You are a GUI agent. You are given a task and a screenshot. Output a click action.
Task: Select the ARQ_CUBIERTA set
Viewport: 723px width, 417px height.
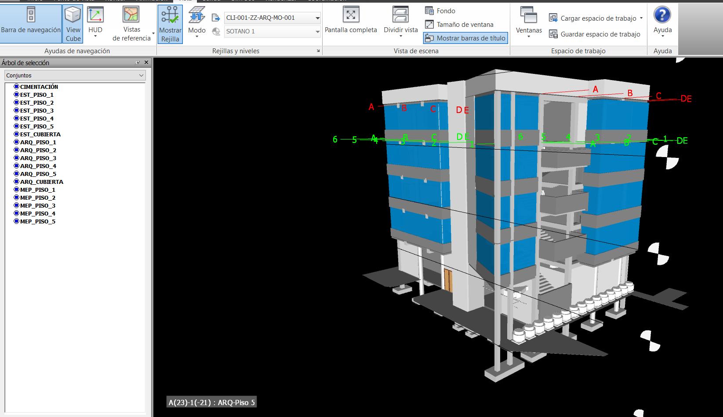[x=39, y=182]
